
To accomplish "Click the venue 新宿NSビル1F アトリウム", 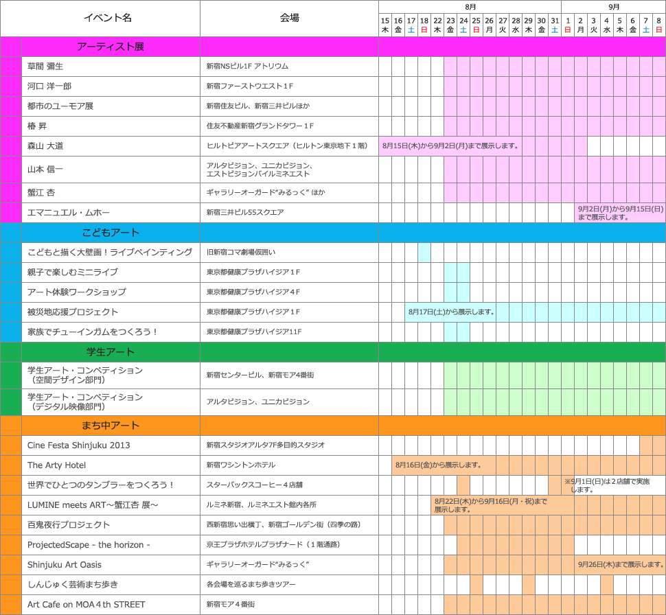I will coord(247,67).
